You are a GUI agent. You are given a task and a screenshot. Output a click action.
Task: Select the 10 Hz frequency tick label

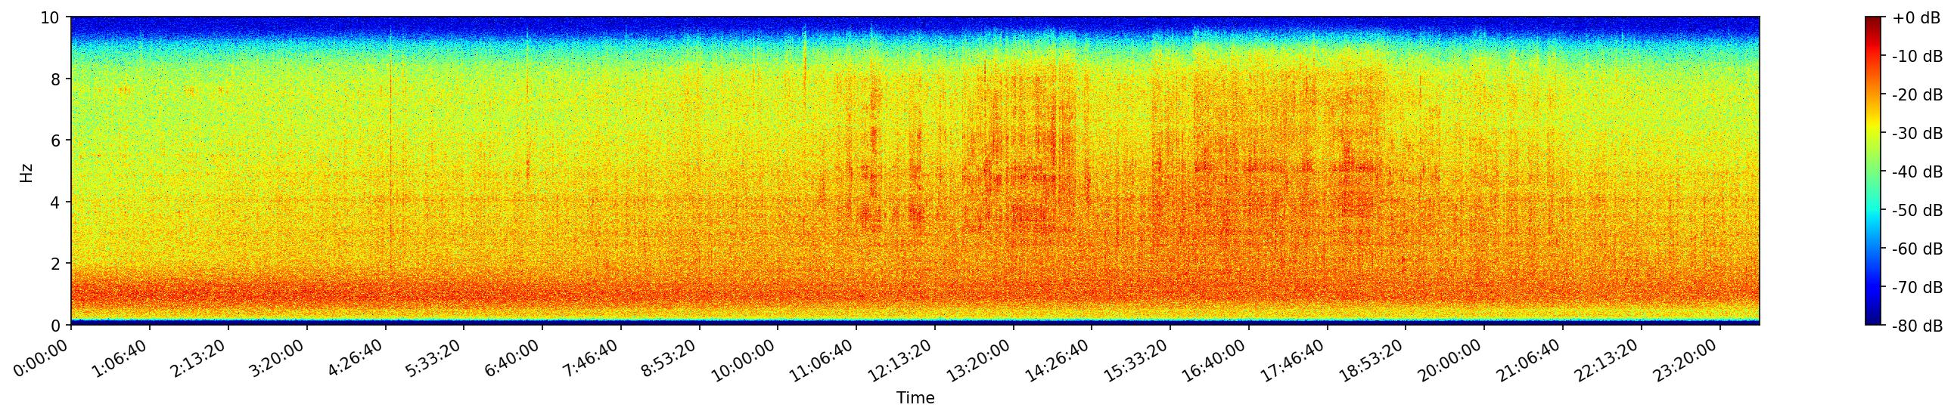click(x=50, y=17)
